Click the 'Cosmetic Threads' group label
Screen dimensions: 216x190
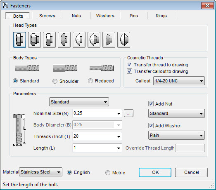[145, 58]
